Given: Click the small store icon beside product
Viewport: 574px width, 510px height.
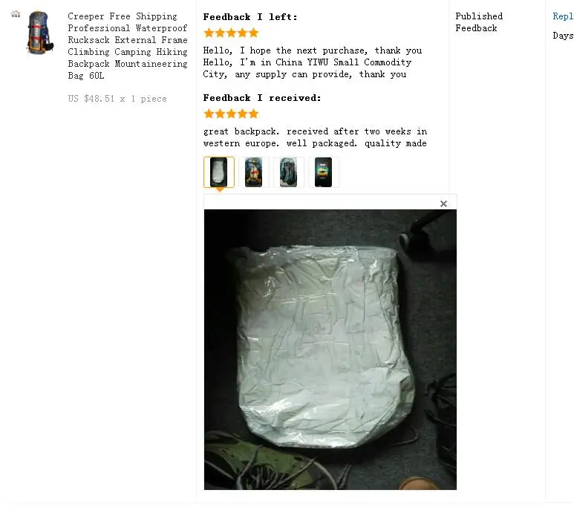Looking at the screenshot, I should [x=16, y=14].
